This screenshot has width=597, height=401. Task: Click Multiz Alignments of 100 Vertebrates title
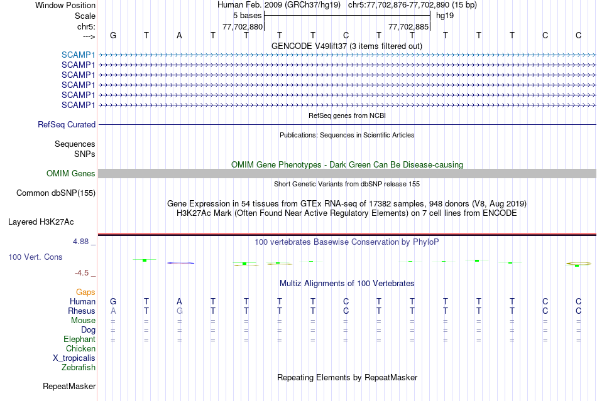347,283
